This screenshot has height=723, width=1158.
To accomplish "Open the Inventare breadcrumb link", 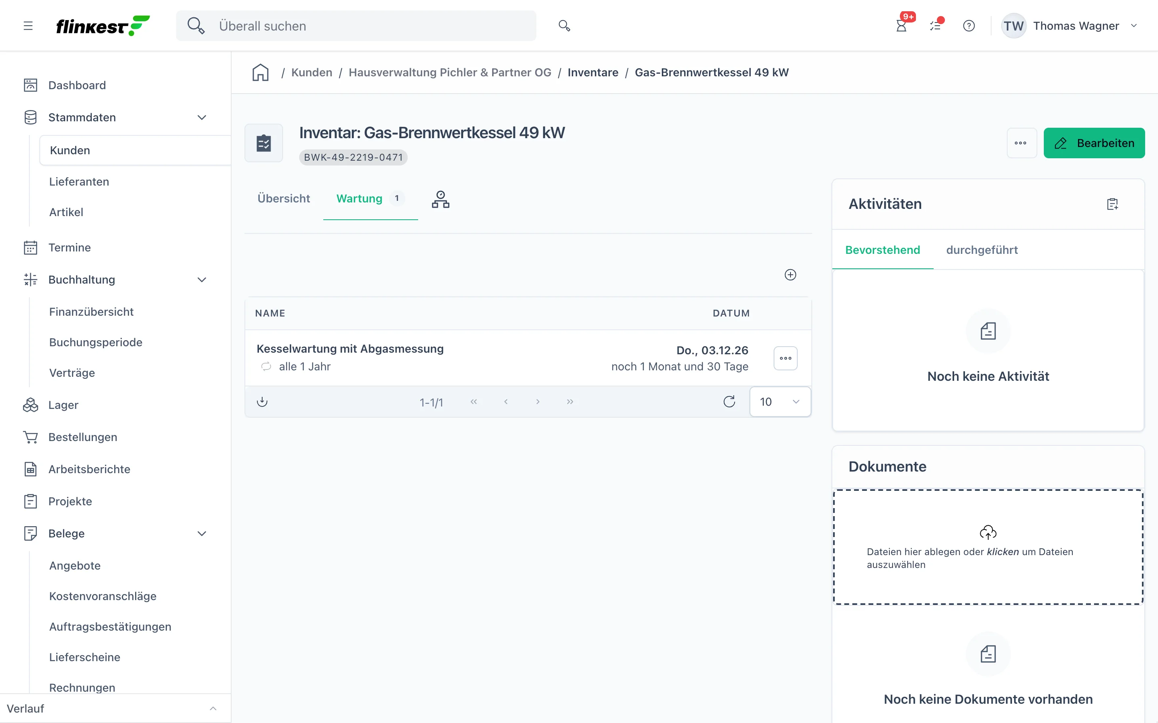I will [x=593, y=73].
